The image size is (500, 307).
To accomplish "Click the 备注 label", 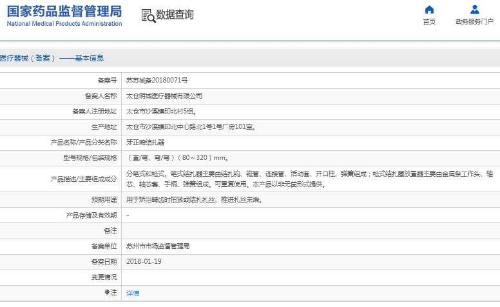I will tap(110, 231).
